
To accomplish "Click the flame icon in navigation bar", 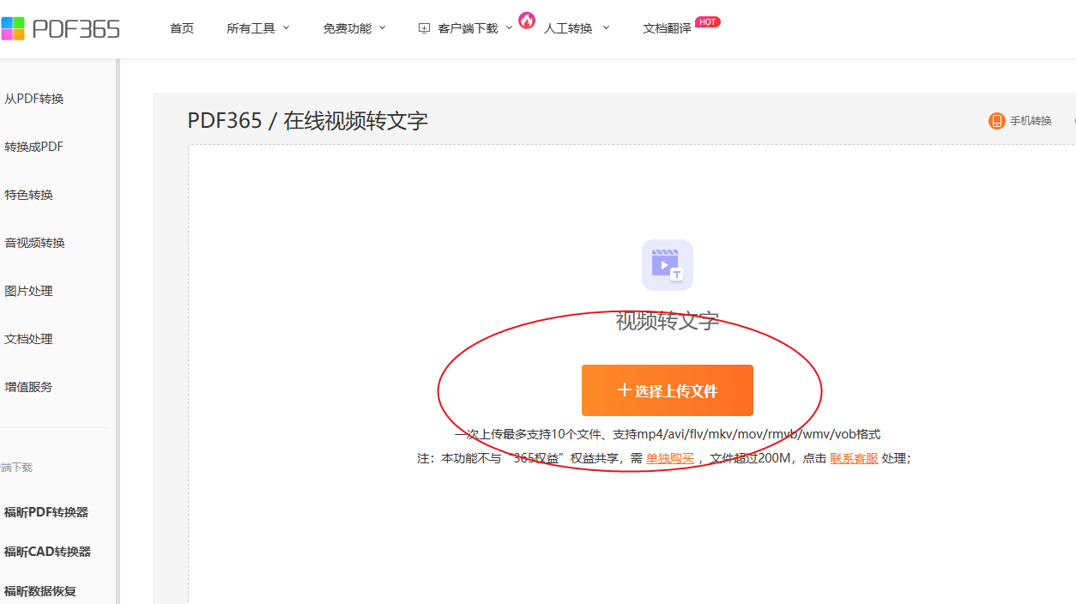I will (x=527, y=20).
